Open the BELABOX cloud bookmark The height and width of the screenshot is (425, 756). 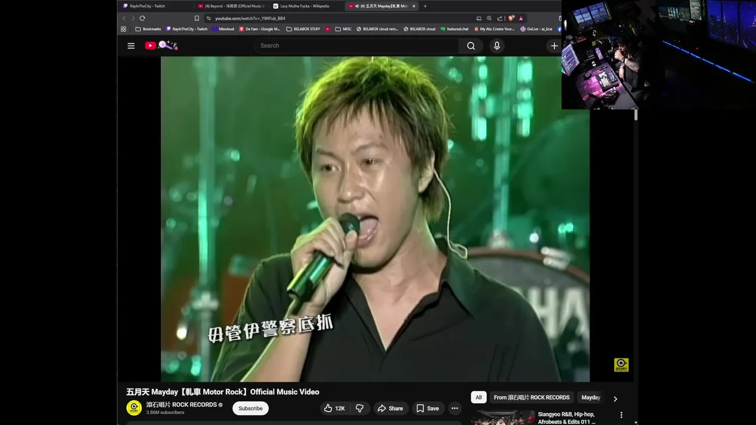pyautogui.click(x=419, y=29)
